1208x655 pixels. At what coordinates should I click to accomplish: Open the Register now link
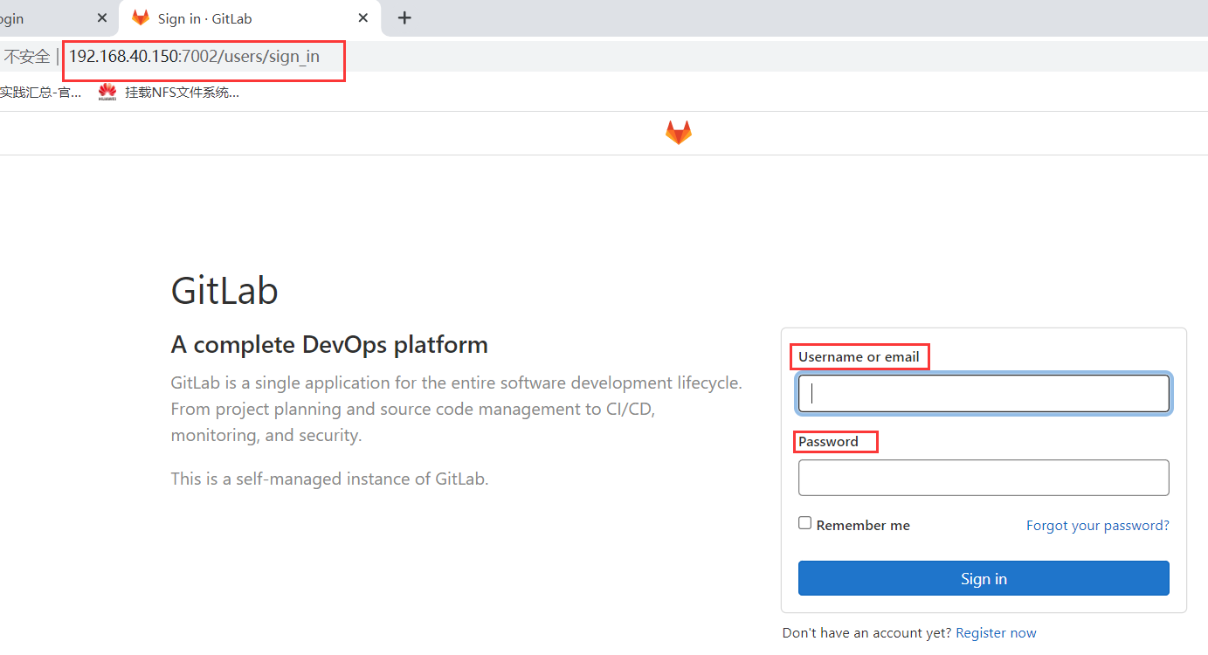pyautogui.click(x=997, y=633)
